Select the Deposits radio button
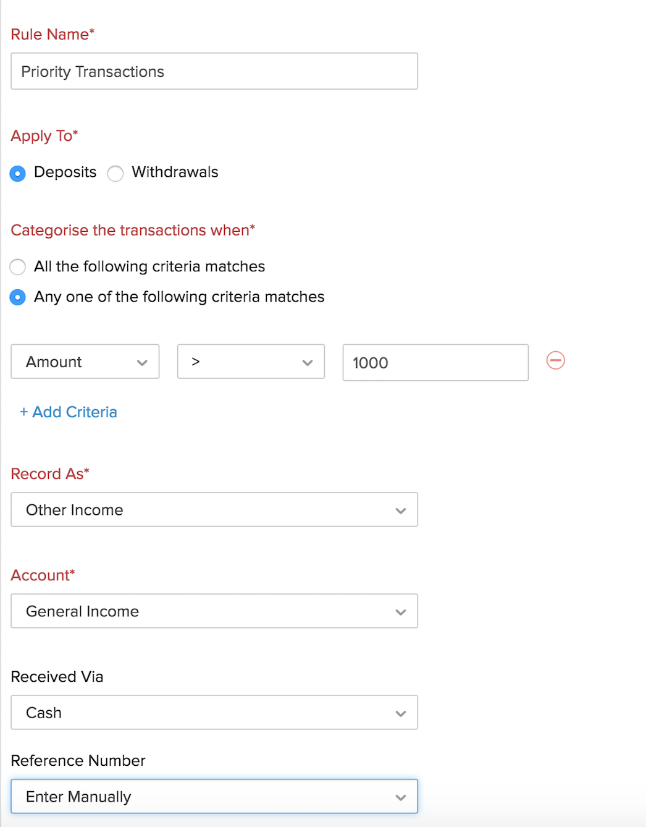Screen dimensions: 646x827 point(18,174)
